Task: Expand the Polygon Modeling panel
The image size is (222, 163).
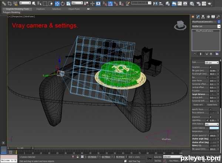Action: point(11,12)
